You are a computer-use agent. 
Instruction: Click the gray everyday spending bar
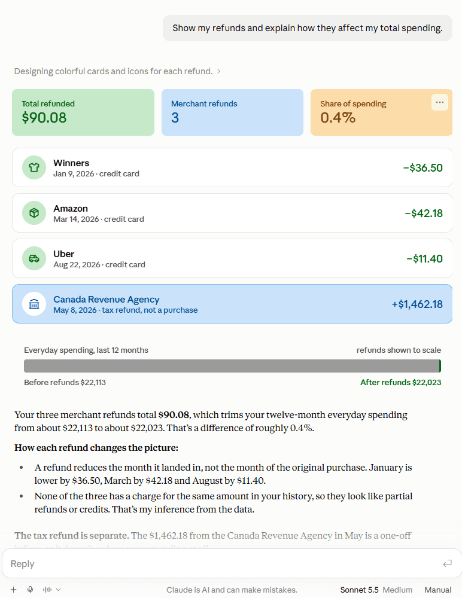[x=232, y=366]
